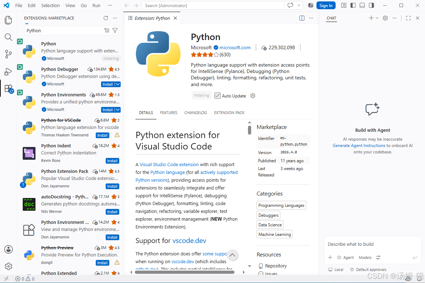Install autoDocstring extension
This screenshot has height=283, width=425.
tap(112, 212)
